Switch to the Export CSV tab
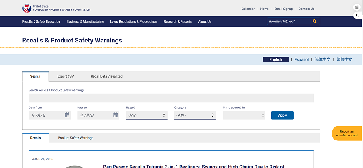Image resolution: width=363 pixels, height=168 pixels. 65,76
